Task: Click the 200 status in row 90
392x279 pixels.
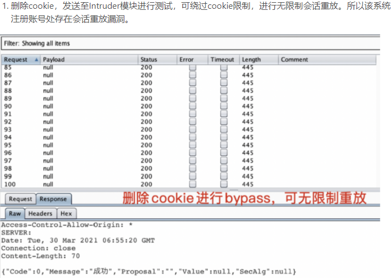Action: pyautogui.click(x=146, y=106)
